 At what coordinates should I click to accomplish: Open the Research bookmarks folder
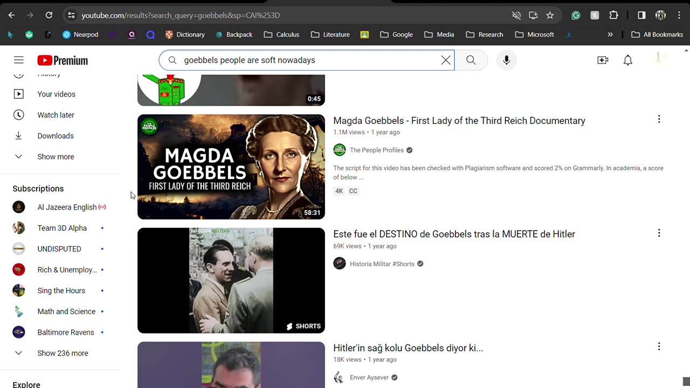(484, 34)
